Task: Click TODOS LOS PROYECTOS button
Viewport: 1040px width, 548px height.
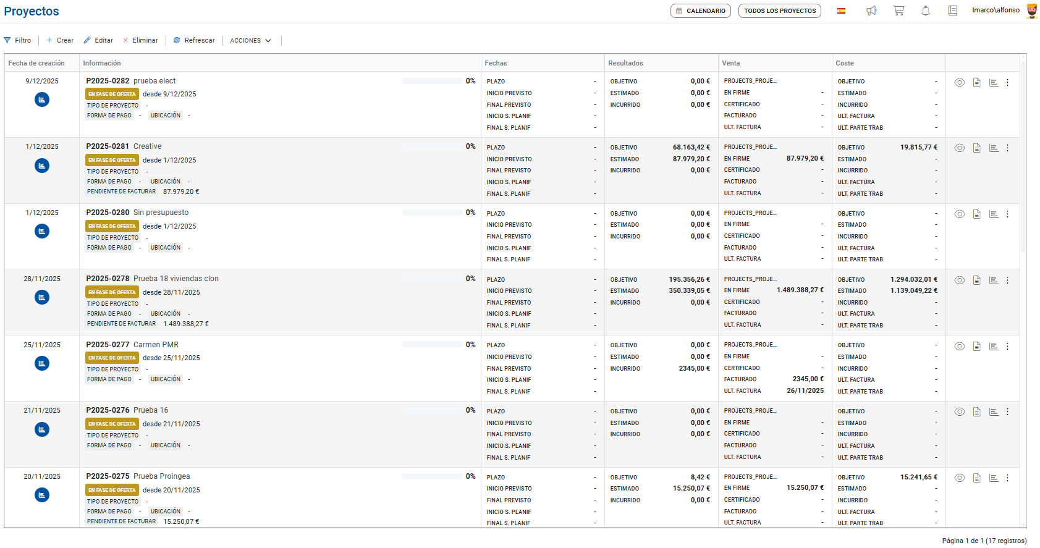Action: [779, 11]
